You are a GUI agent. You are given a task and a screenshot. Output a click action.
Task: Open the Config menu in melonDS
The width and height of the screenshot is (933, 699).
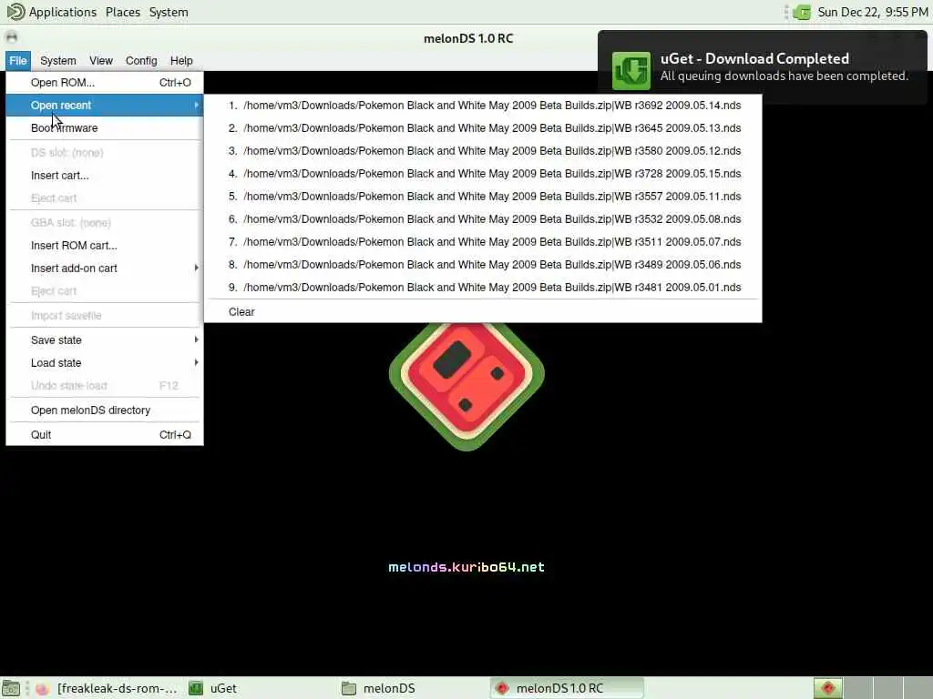[x=141, y=61]
